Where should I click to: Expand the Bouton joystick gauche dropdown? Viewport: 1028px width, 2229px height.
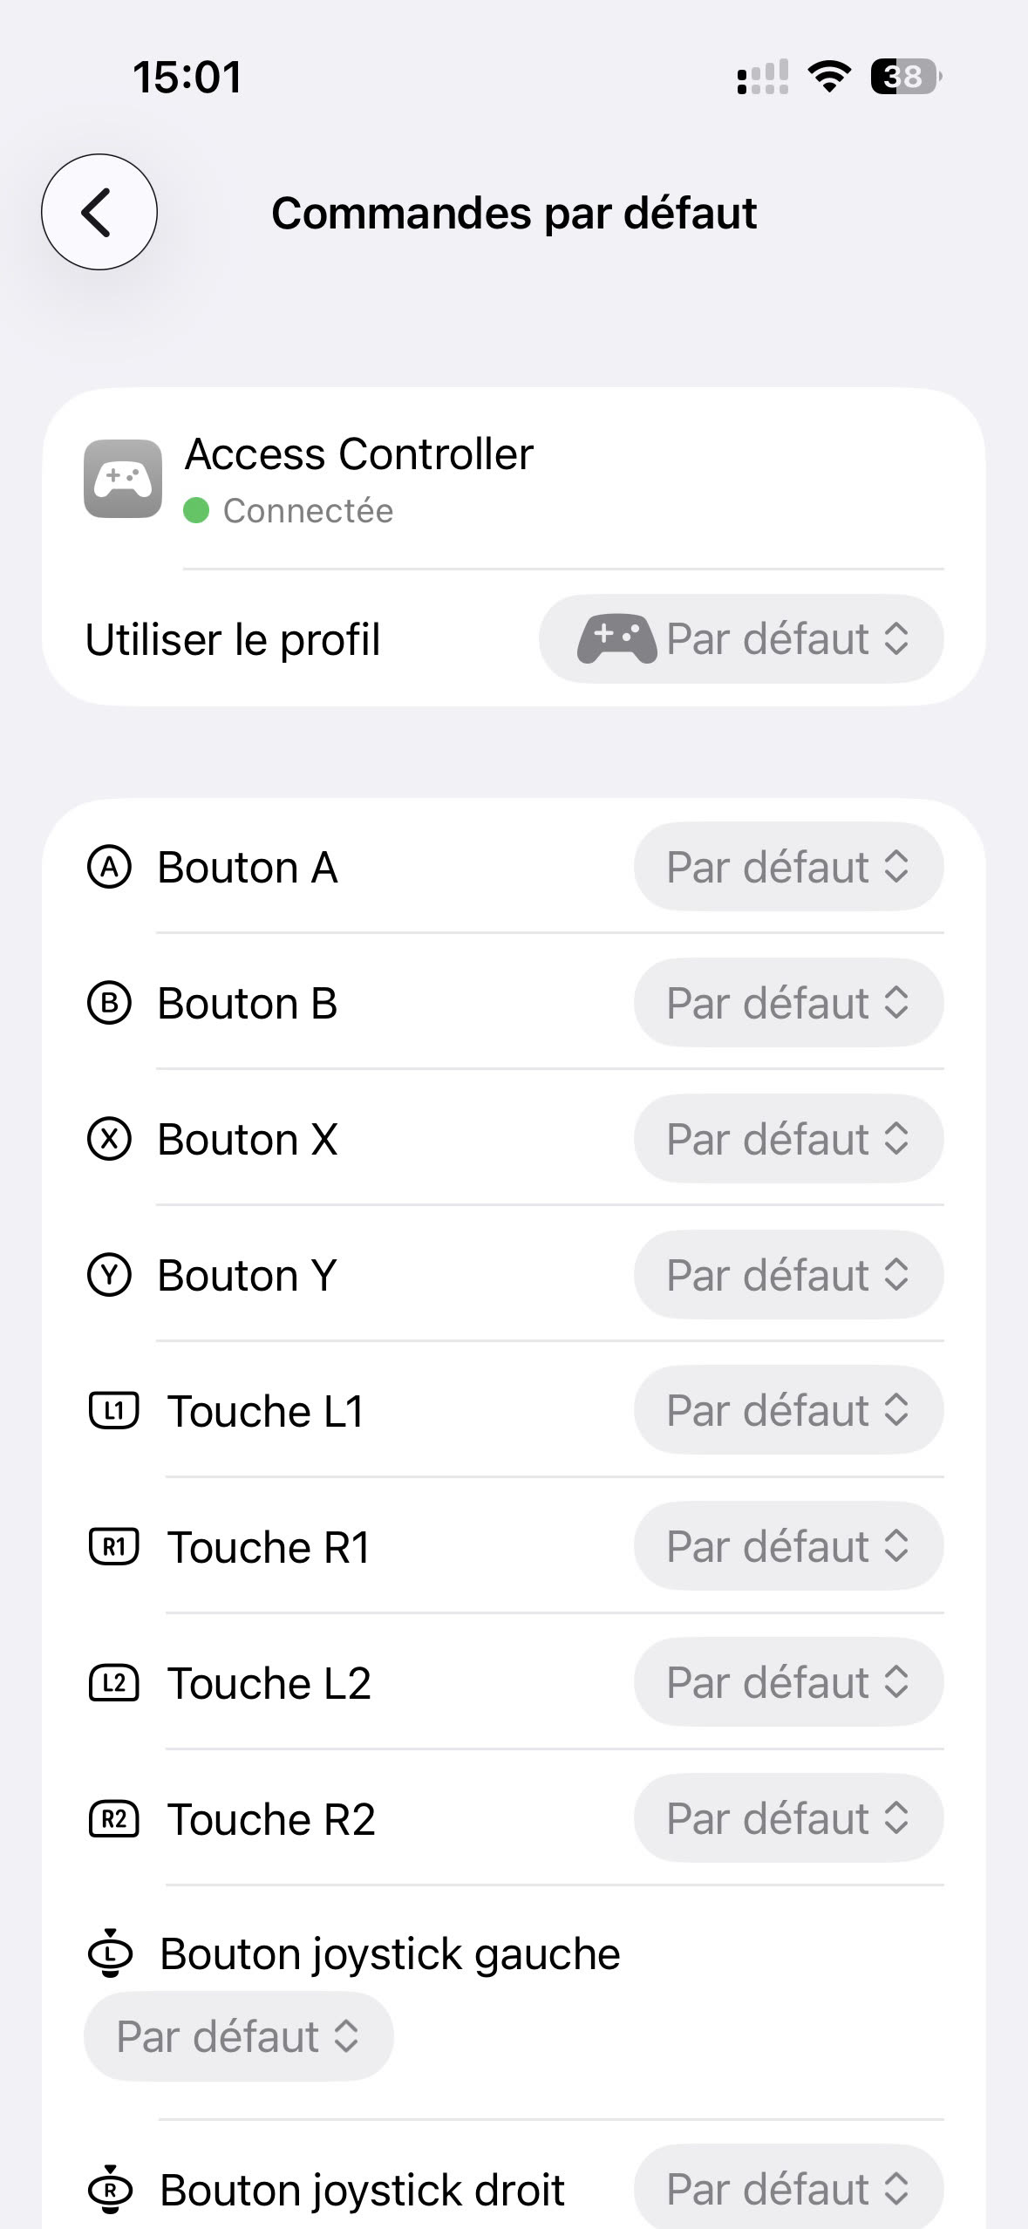coord(238,2037)
